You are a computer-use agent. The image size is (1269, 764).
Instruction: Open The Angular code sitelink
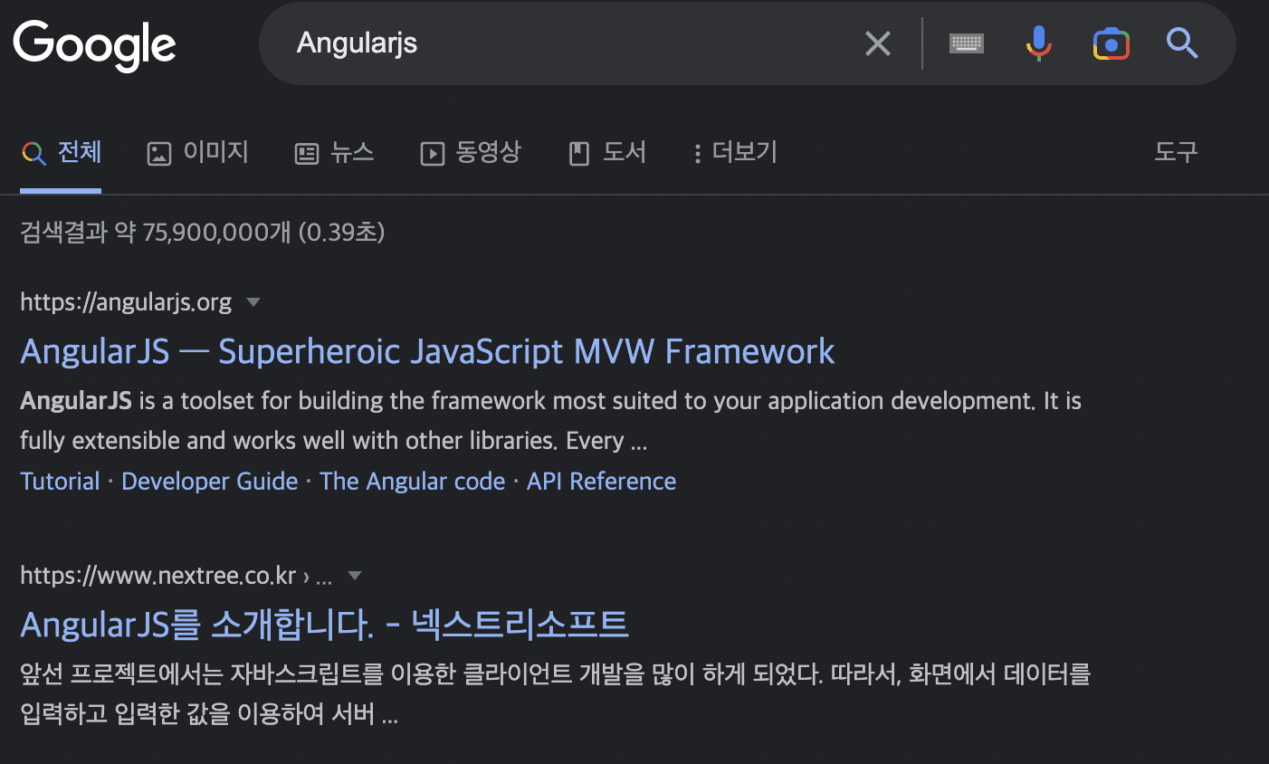pyautogui.click(x=413, y=481)
